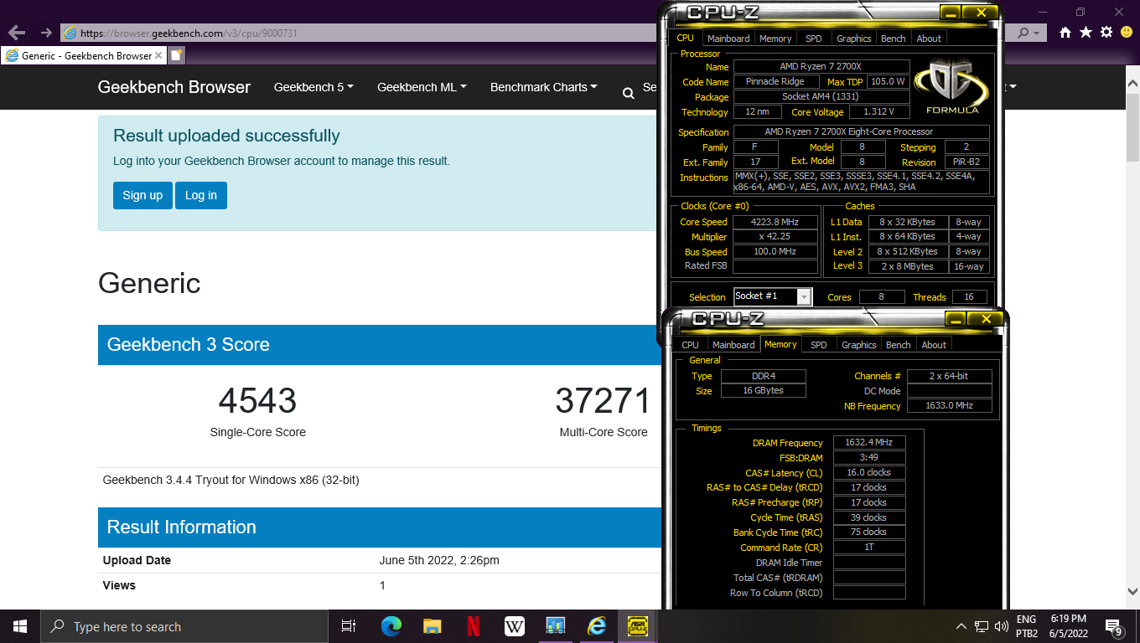The height and width of the screenshot is (643, 1140).
Task: Open the browser Home page icon
Action: pos(1065,33)
